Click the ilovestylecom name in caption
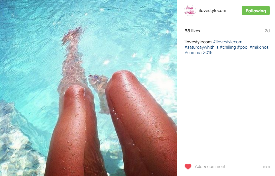Image resolution: width=275 pixels, height=176 pixels. coord(198,42)
